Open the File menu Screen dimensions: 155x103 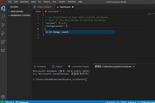(10, 2)
